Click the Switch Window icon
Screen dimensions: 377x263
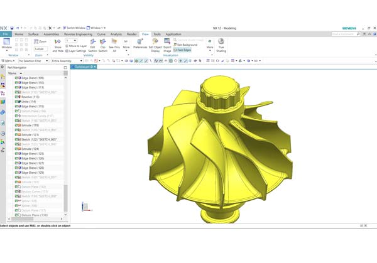[x=65, y=28]
